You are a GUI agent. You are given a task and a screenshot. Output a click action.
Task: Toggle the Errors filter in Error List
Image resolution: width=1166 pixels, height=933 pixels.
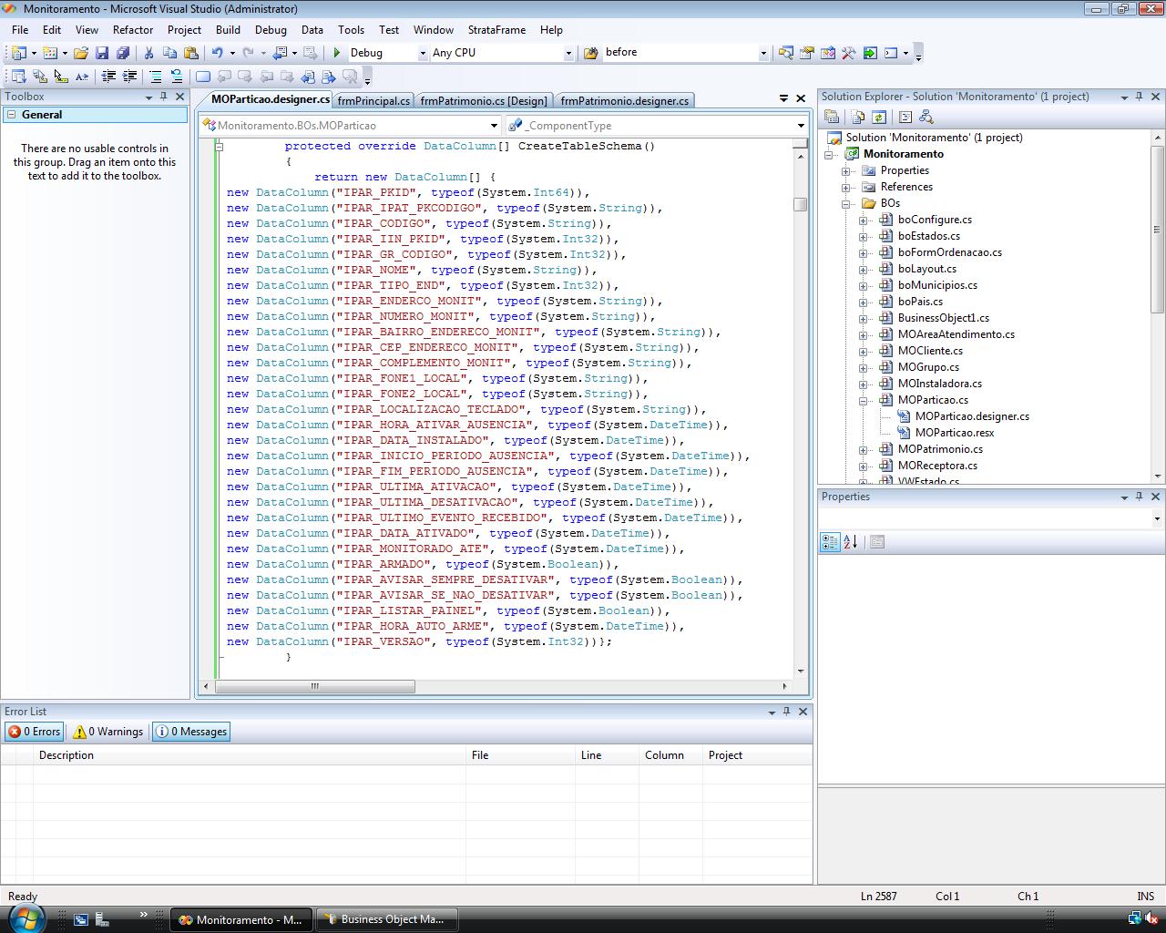(35, 732)
